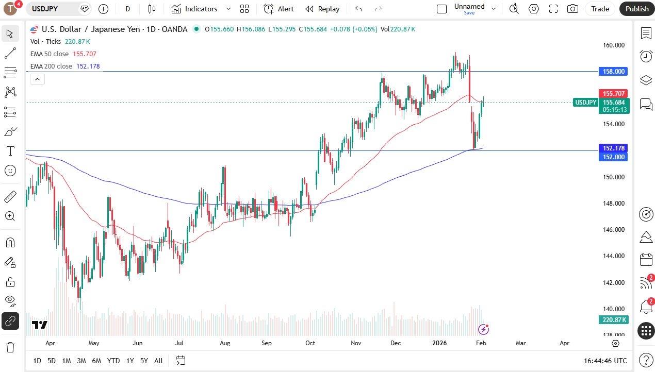Select the trend line drawing tool
This screenshot has width=655, height=372.
10,53
